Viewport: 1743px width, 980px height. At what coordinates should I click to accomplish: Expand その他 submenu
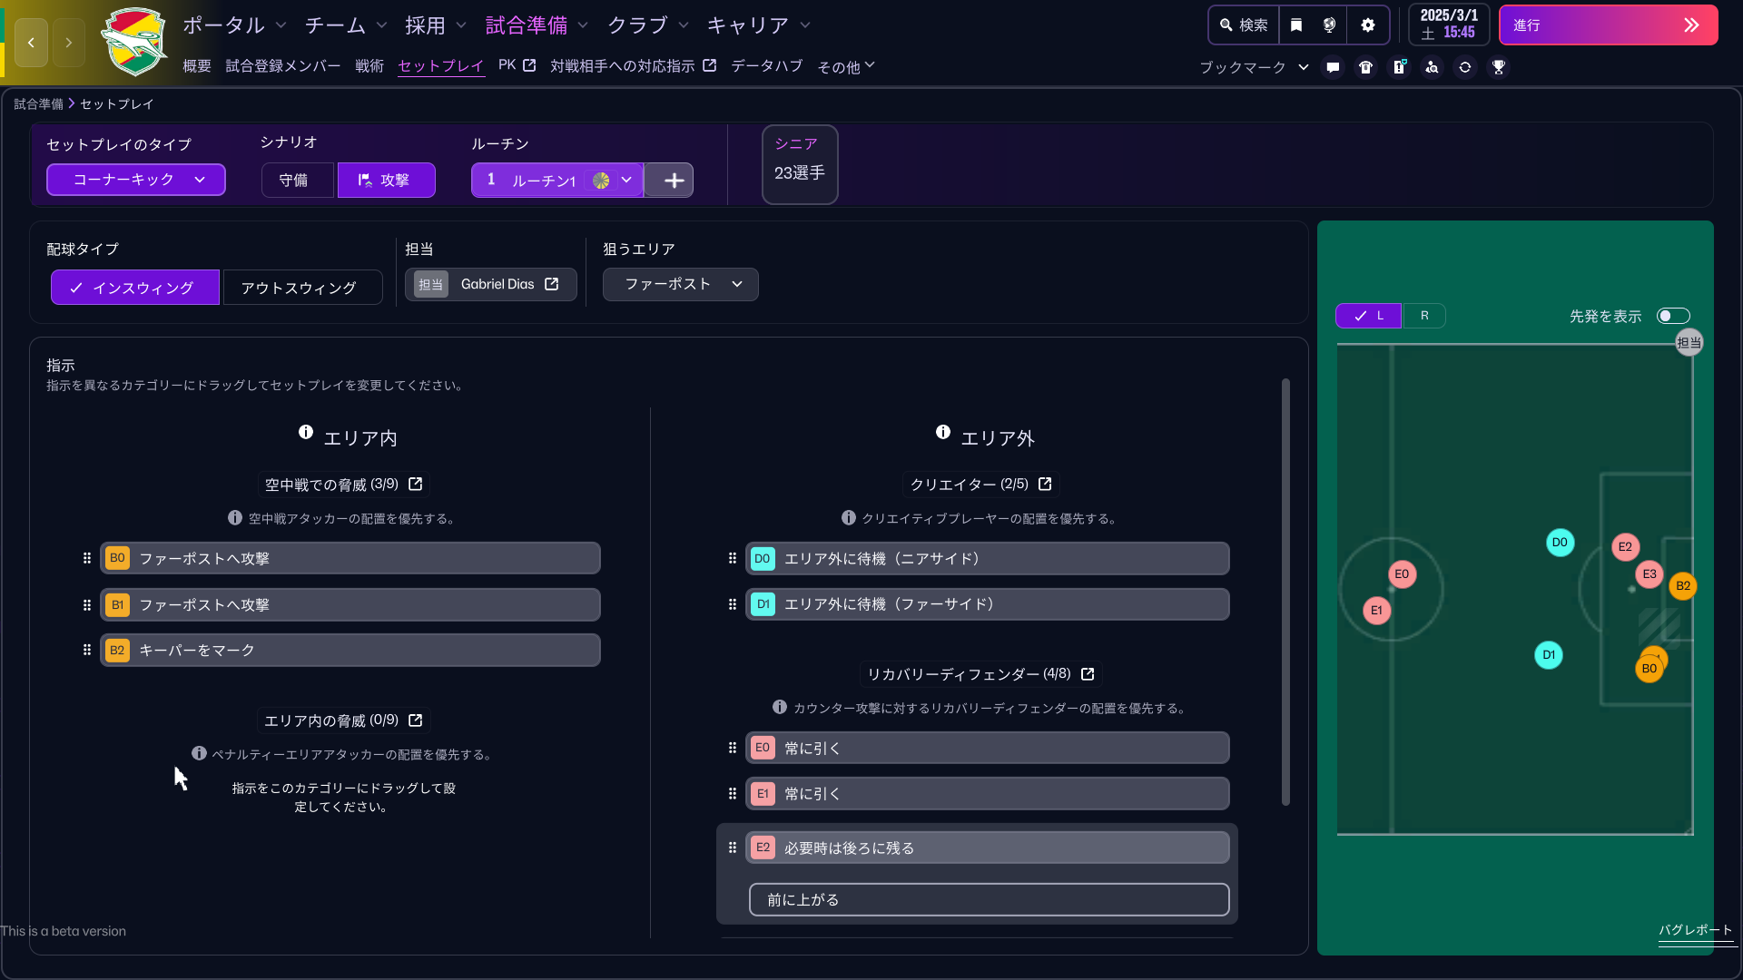pos(846,67)
